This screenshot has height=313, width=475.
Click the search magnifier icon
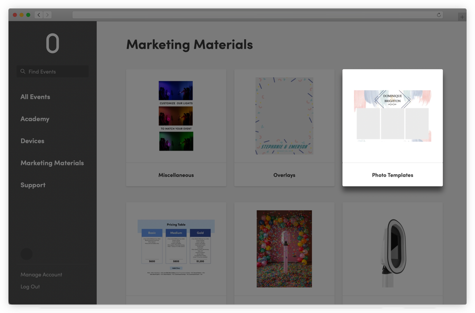(23, 72)
